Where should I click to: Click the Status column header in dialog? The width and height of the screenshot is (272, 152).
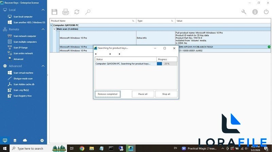(125, 59)
